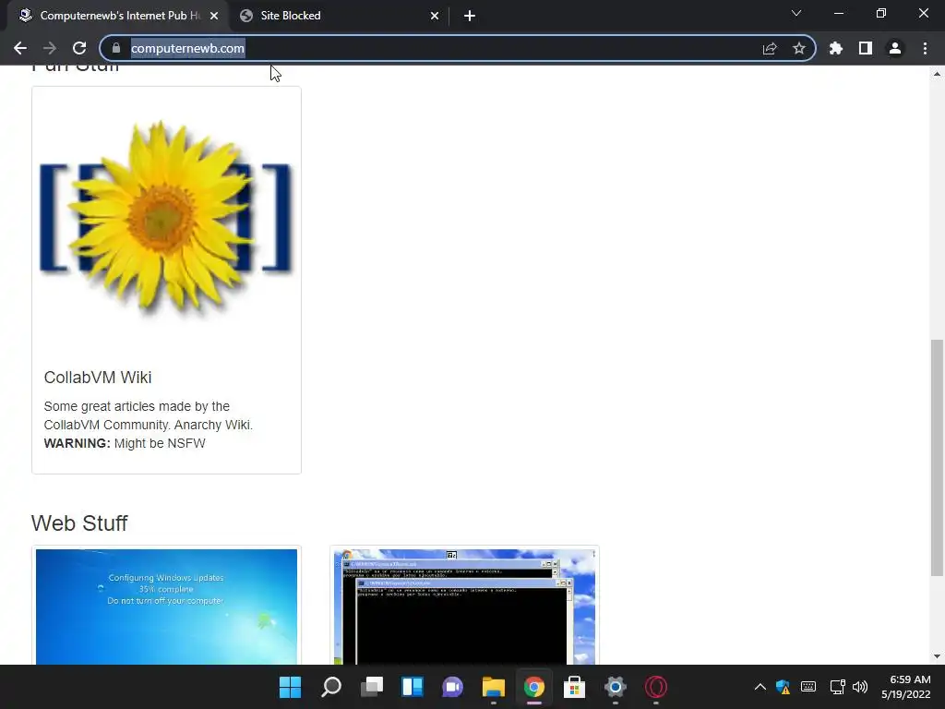Open the CollabVM Wiki sunflower image

click(x=166, y=220)
